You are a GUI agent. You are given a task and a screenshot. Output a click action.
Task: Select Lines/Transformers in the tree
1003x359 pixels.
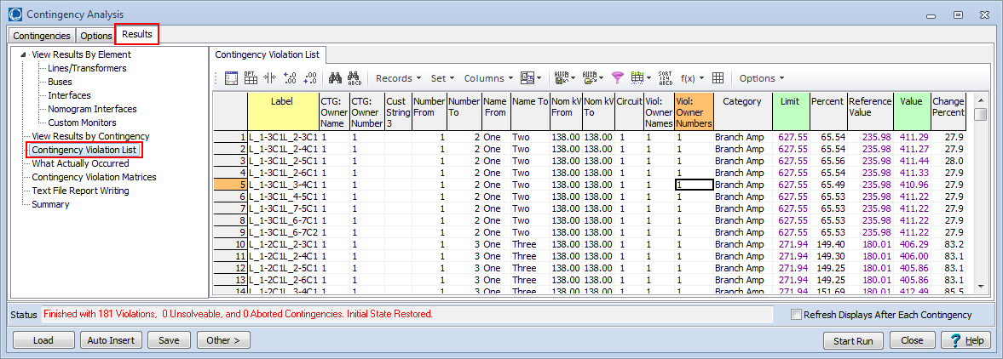87,68
